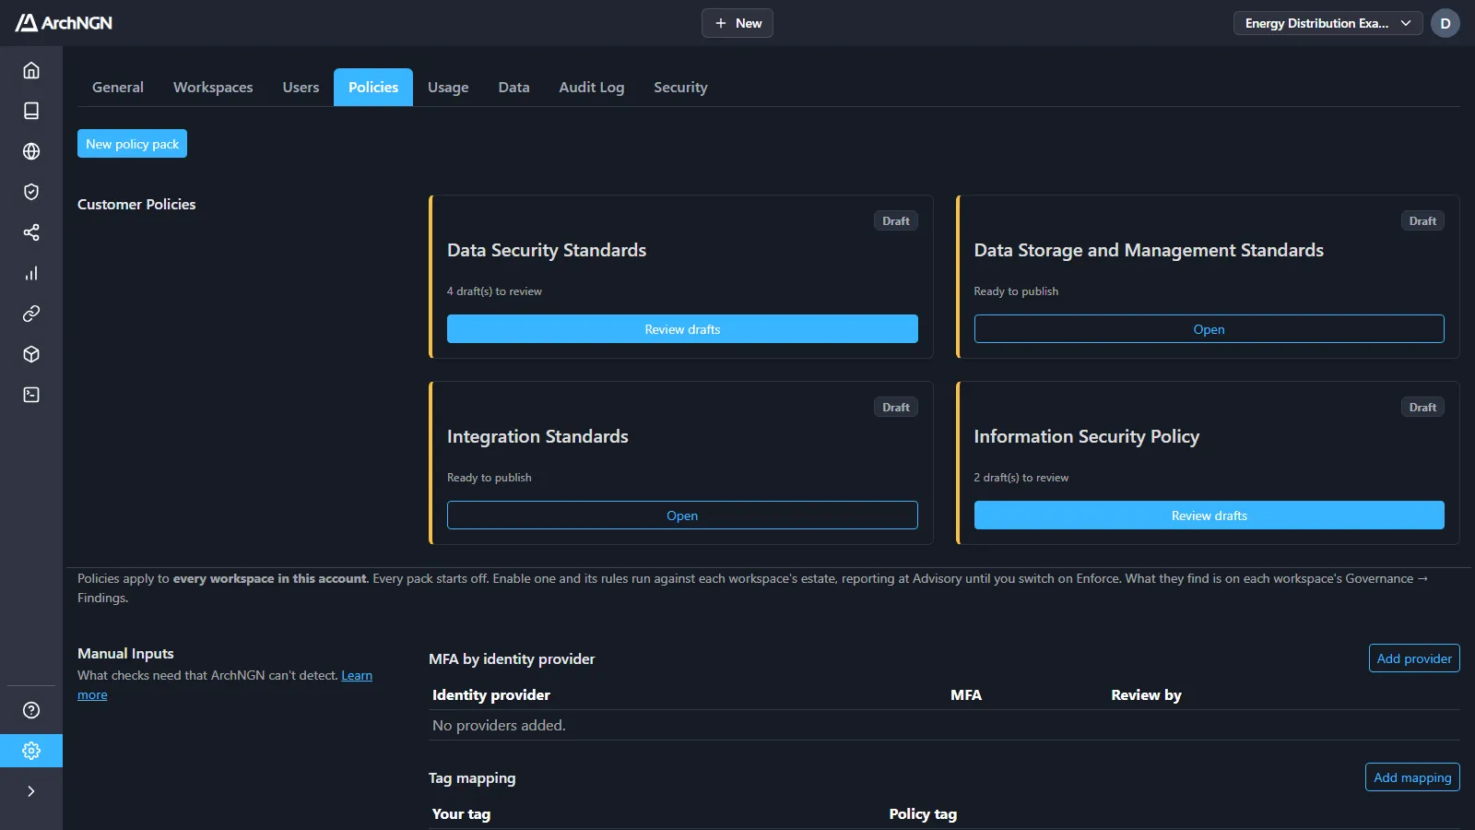Switch to the Data tab
1475x830 pixels.
[x=514, y=88]
